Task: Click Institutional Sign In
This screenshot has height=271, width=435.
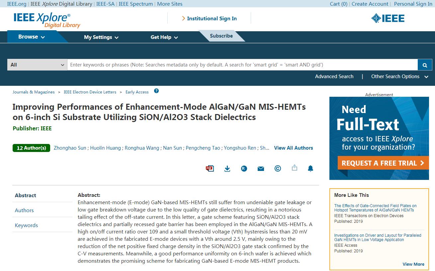Action: point(209,19)
